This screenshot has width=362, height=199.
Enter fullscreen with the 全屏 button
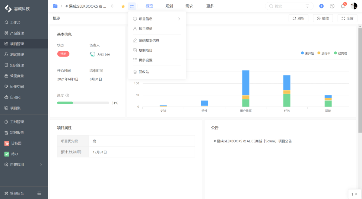[x=347, y=18]
